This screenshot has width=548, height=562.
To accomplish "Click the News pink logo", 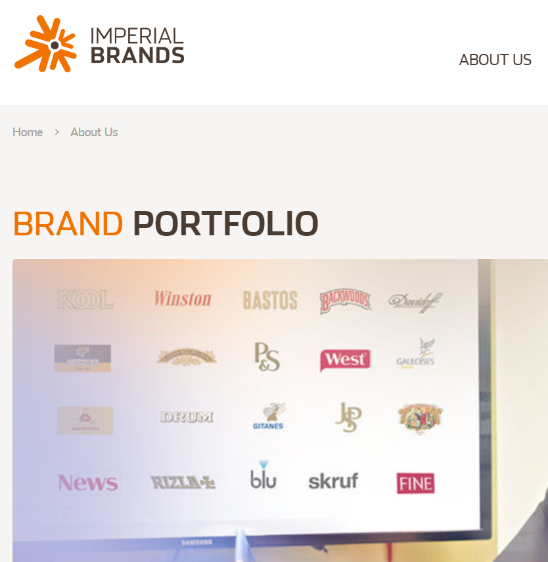I will click(x=88, y=482).
